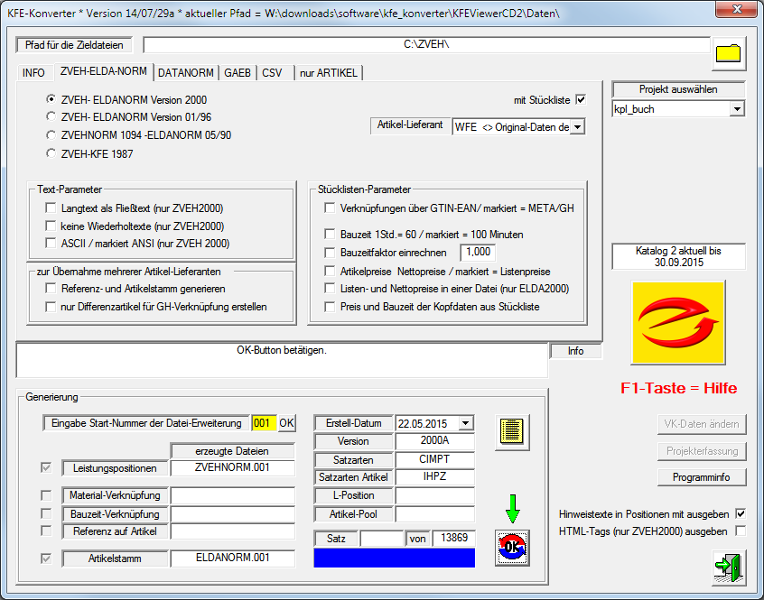Click the blue progress bar

click(395, 558)
